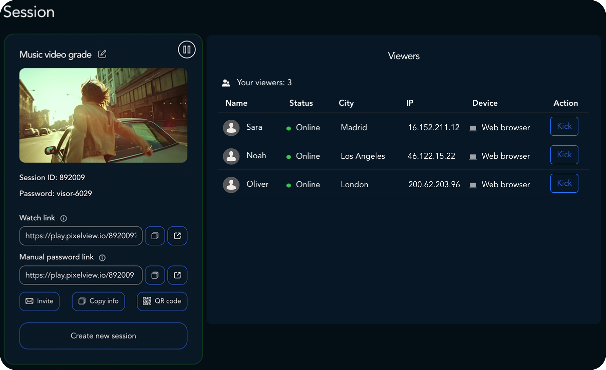Open the Watch link in new window

(x=177, y=236)
